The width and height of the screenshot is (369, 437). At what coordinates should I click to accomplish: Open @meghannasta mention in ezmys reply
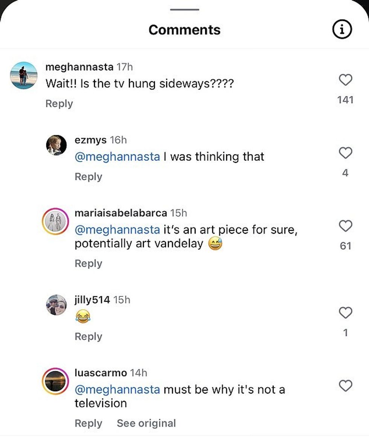pyautogui.click(x=117, y=156)
